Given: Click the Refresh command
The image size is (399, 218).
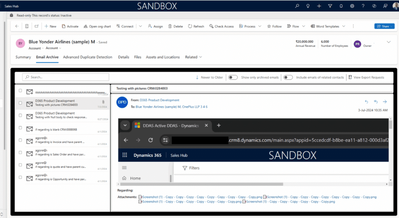Looking at the screenshot, I should point(196,26).
